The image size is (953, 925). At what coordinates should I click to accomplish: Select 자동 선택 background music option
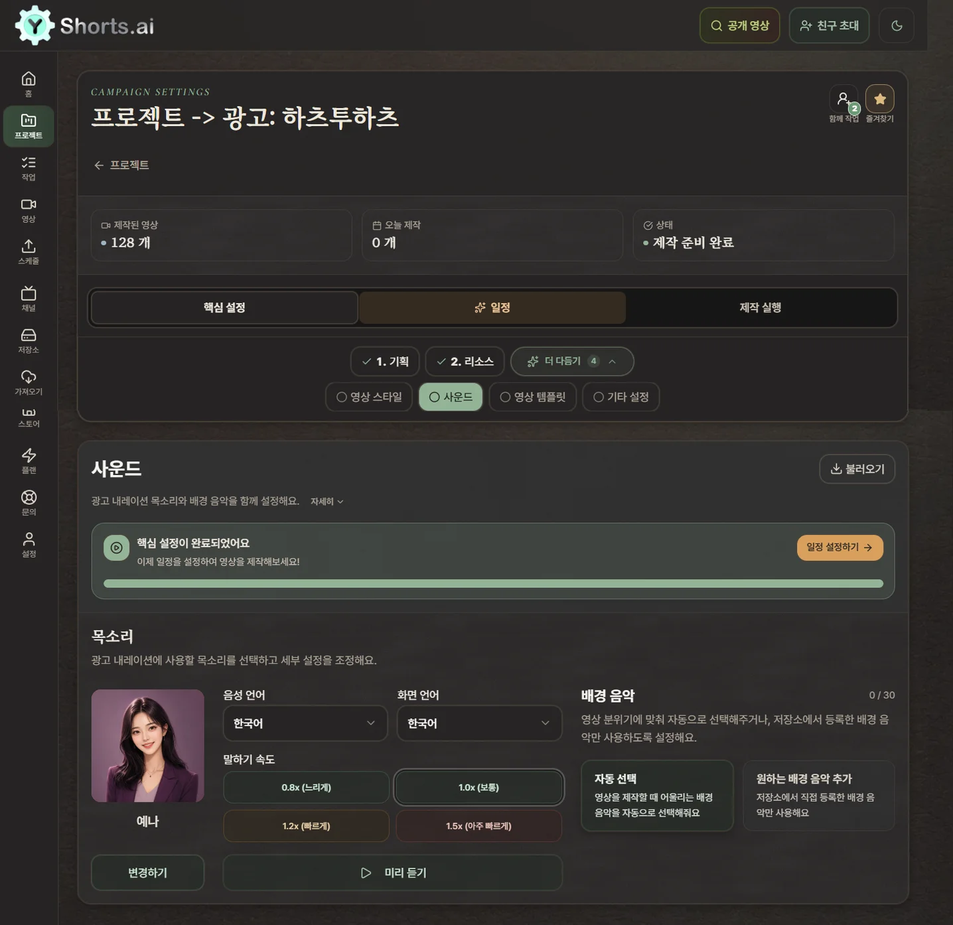point(657,796)
